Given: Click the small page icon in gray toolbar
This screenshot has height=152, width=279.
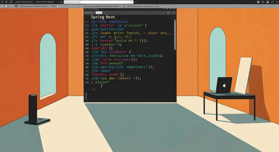Looking at the screenshot, I should (x=124, y=6).
